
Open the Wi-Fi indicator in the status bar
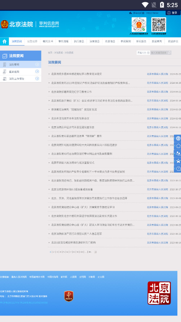point(145,5)
